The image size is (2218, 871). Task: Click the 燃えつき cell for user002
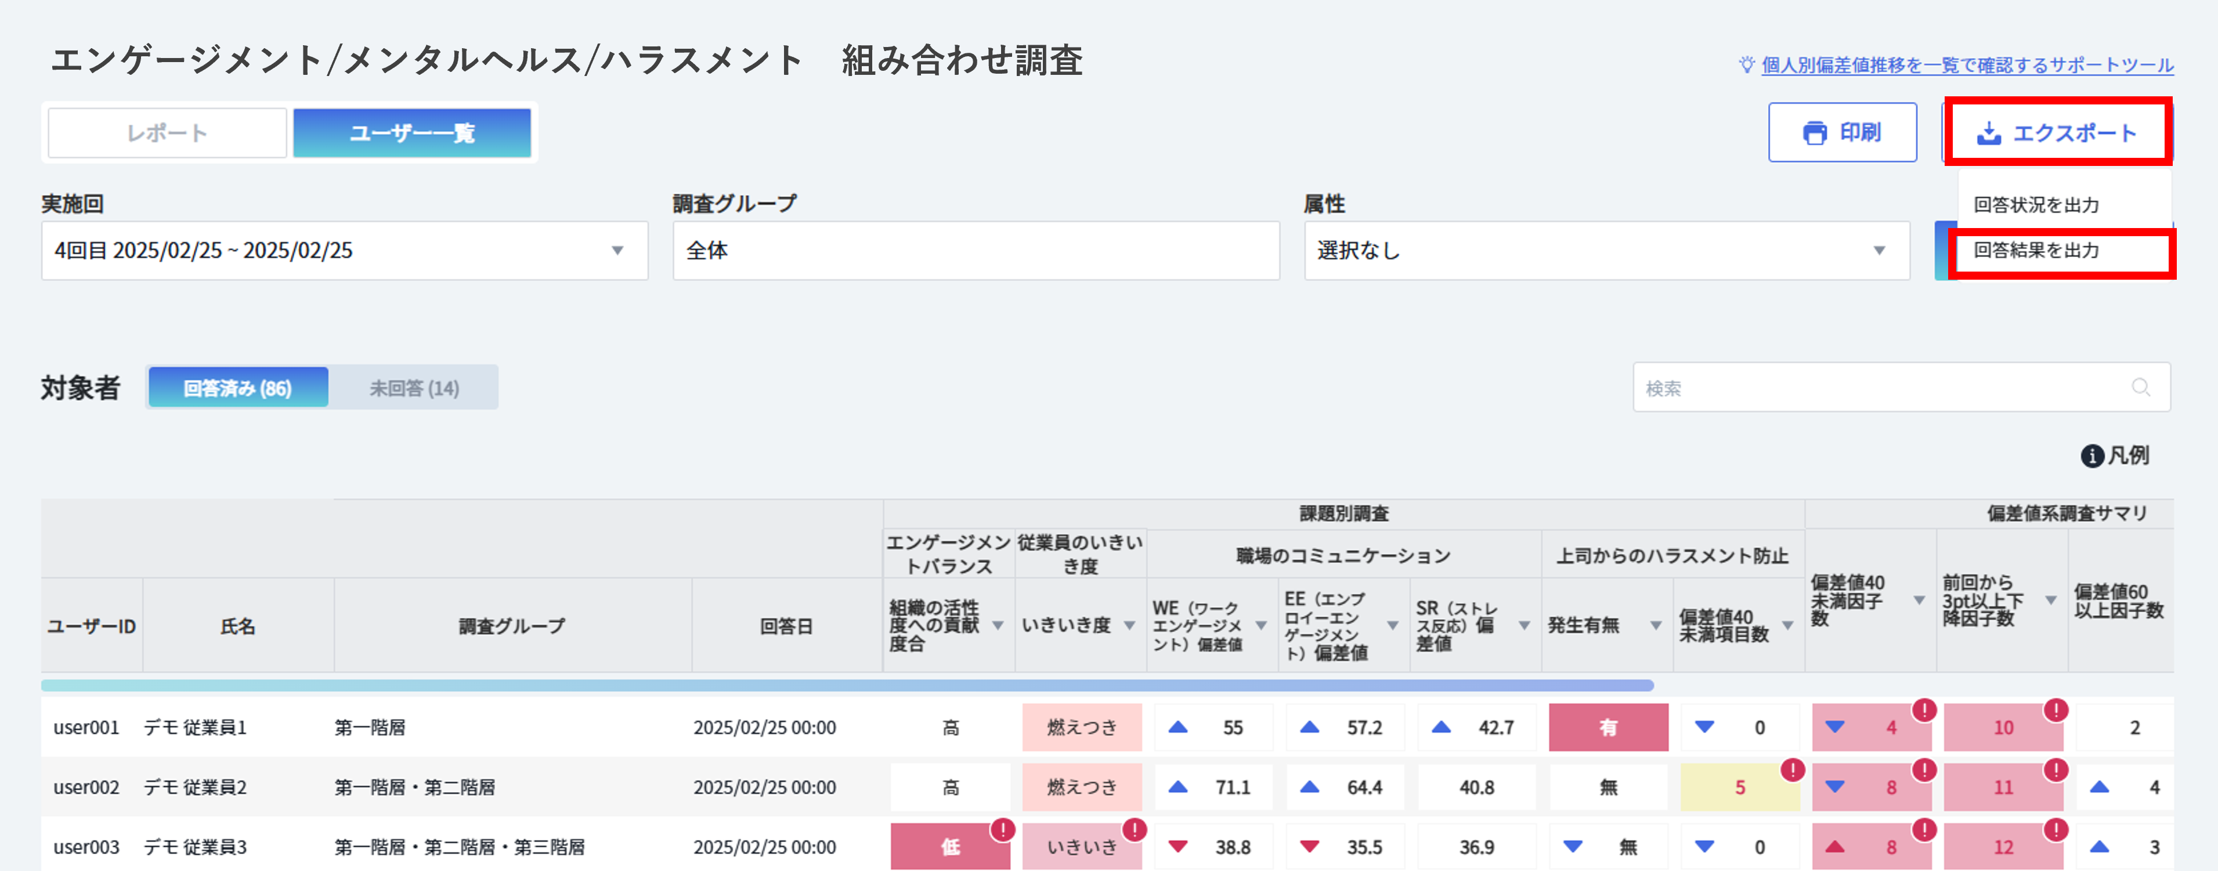pos(1082,787)
